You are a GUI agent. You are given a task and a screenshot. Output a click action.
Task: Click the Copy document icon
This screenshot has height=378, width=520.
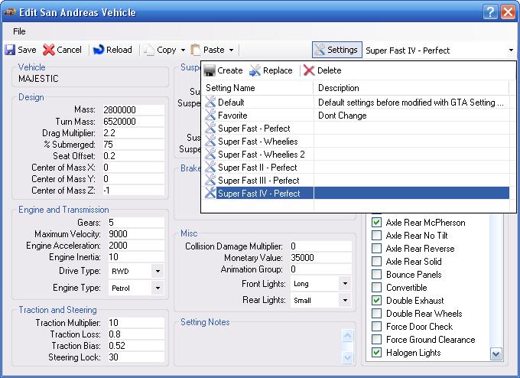148,50
